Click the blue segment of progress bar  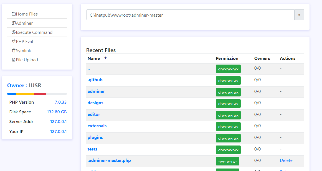[12, 94]
